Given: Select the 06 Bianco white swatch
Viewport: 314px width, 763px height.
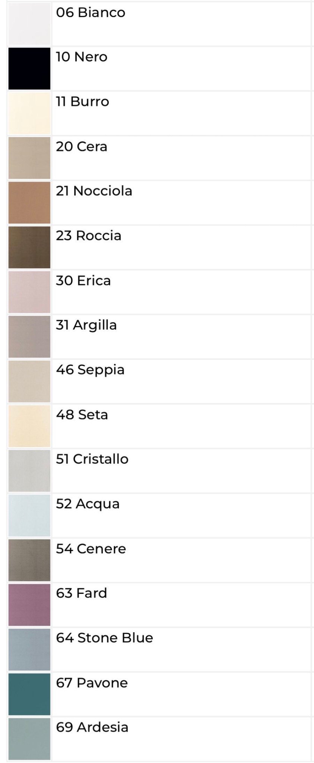Looking at the screenshot, I should pyautogui.click(x=29, y=24).
